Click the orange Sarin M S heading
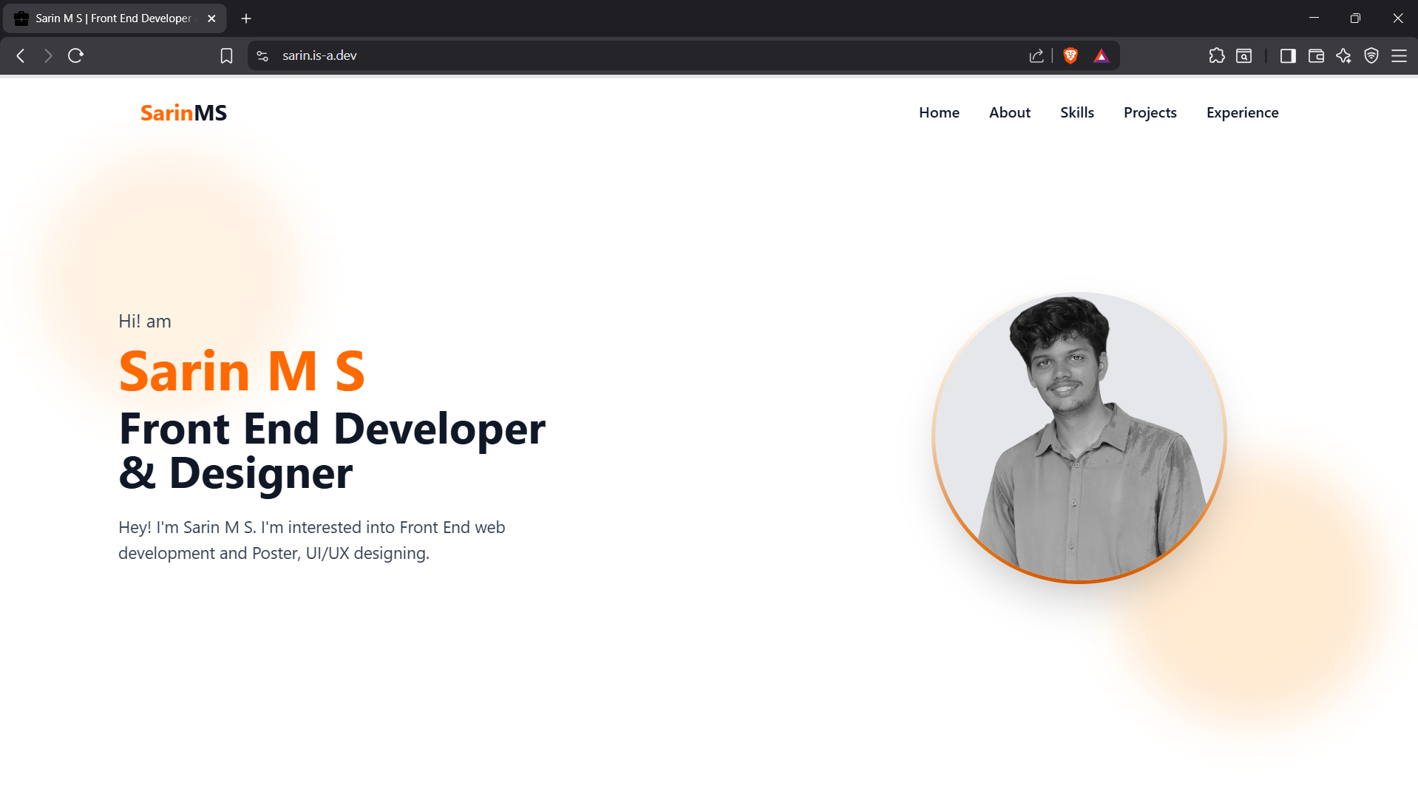The height and width of the screenshot is (797, 1418). click(x=242, y=371)
